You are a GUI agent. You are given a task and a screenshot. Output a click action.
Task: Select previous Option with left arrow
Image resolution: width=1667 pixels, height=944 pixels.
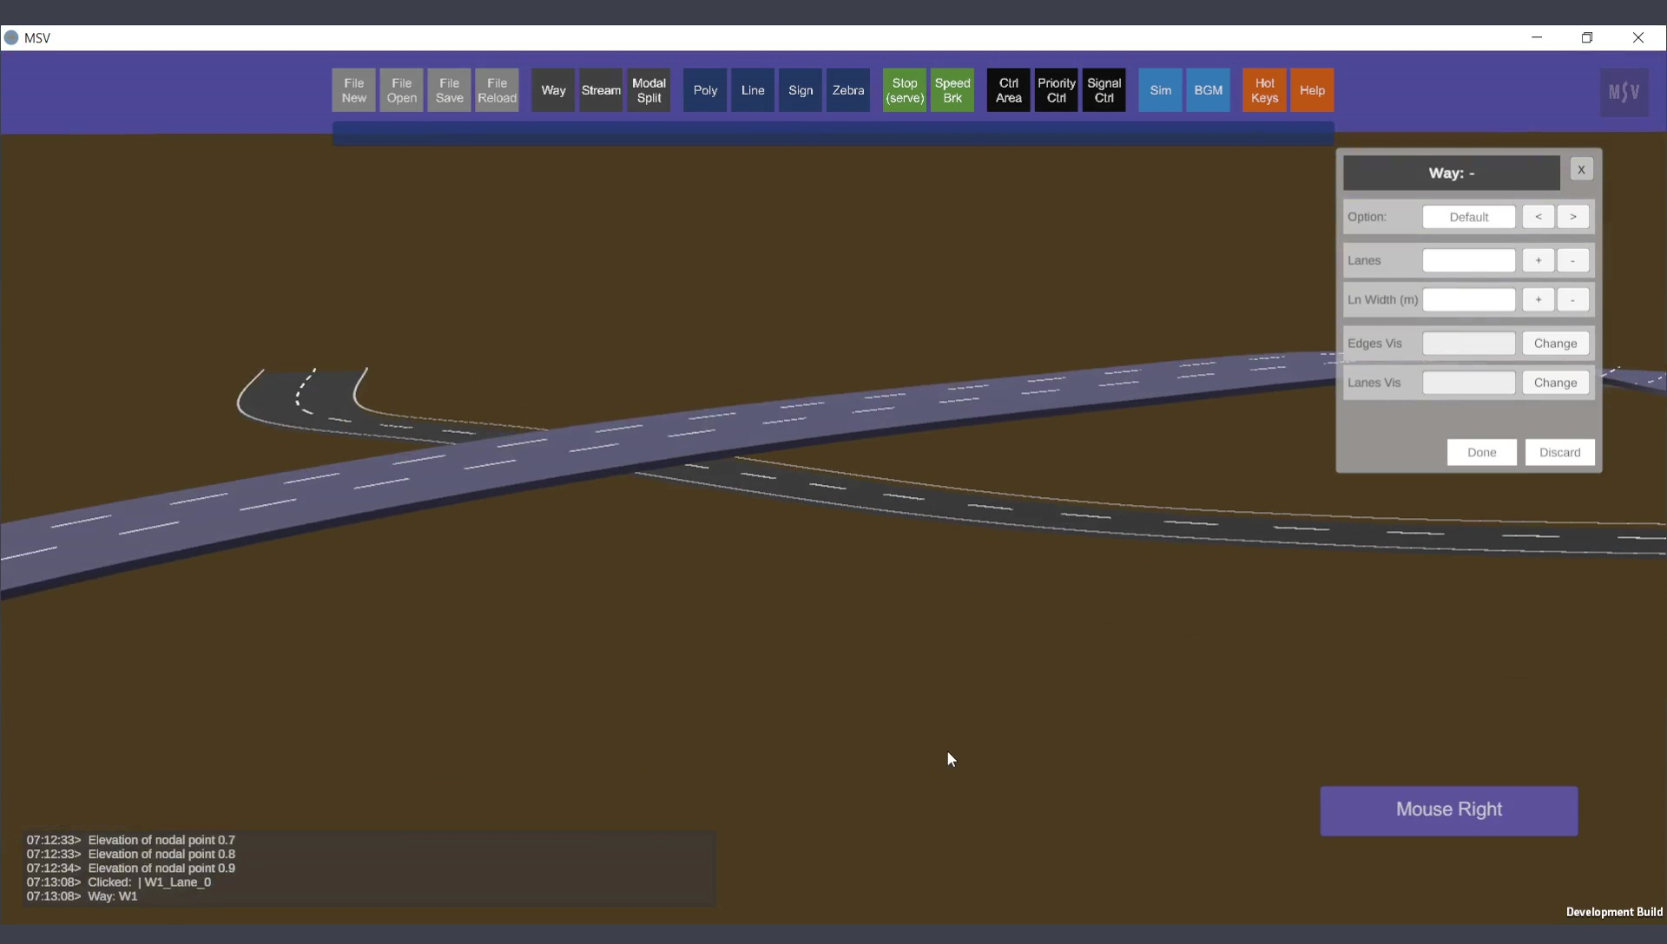[1538, 217]
